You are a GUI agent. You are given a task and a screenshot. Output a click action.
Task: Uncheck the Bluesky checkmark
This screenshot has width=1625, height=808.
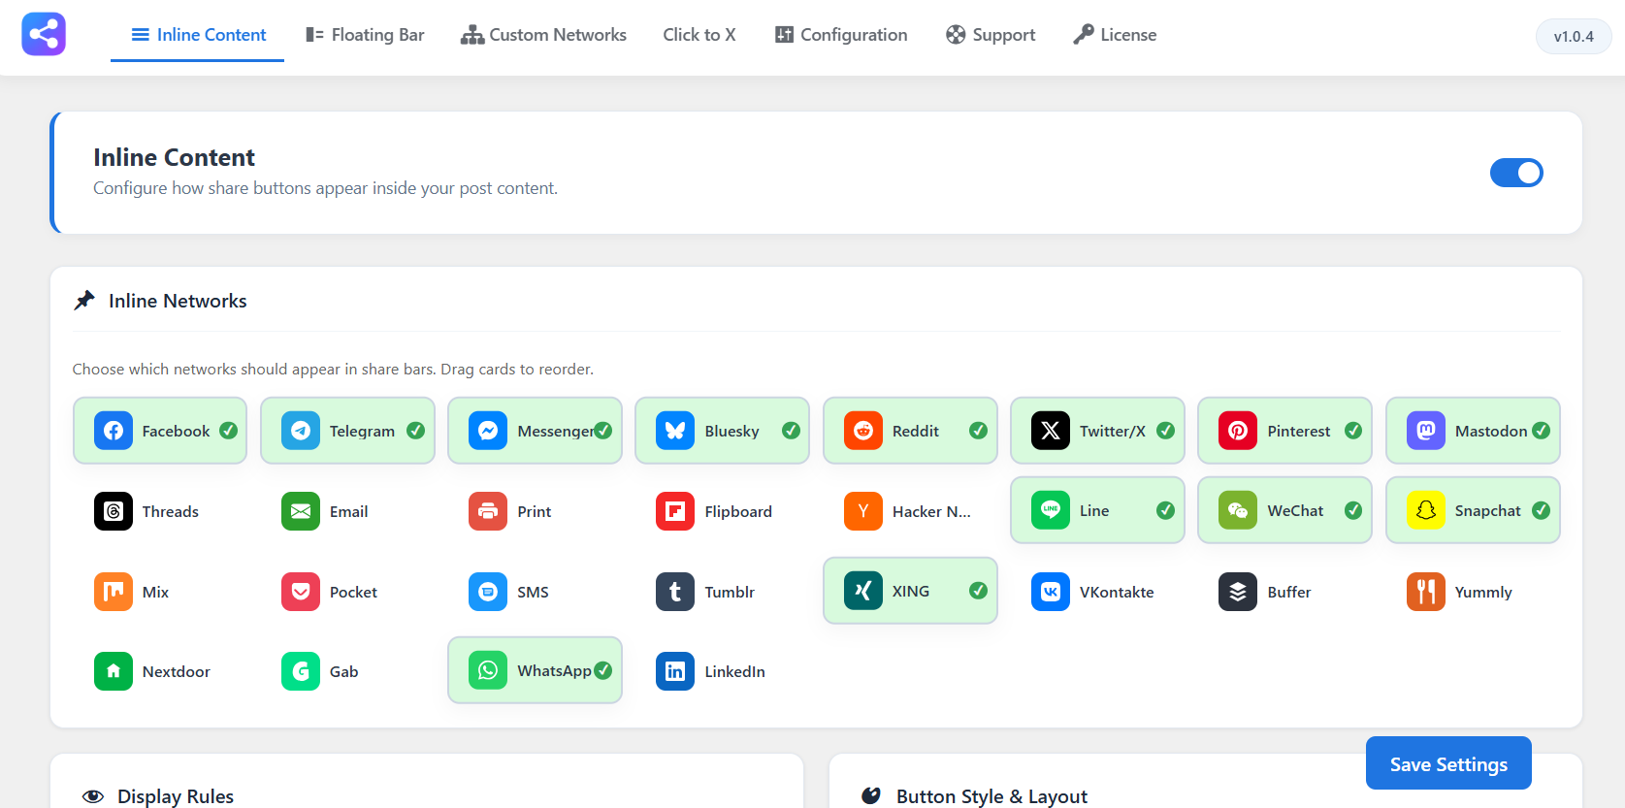(792, 431)
